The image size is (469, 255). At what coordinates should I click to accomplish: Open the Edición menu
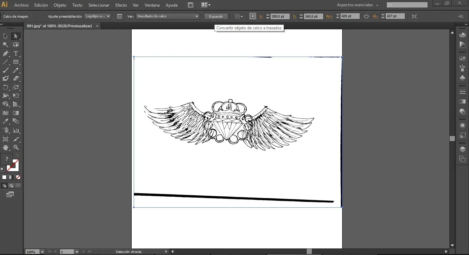click(x=41, y=5)
